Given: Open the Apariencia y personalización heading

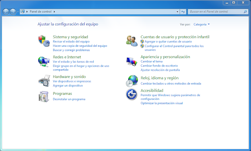Looking at the screenshot, I should (166, 57).
